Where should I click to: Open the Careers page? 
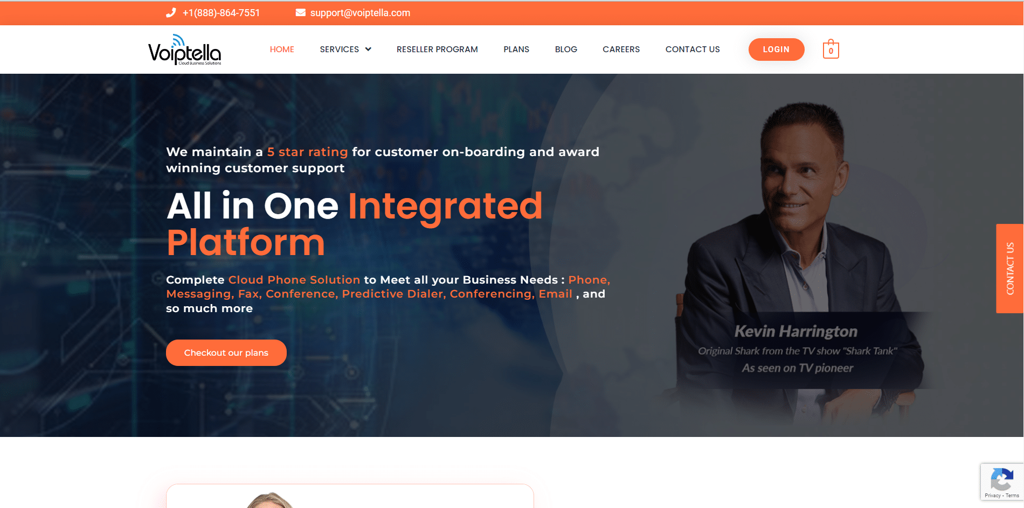621,49
